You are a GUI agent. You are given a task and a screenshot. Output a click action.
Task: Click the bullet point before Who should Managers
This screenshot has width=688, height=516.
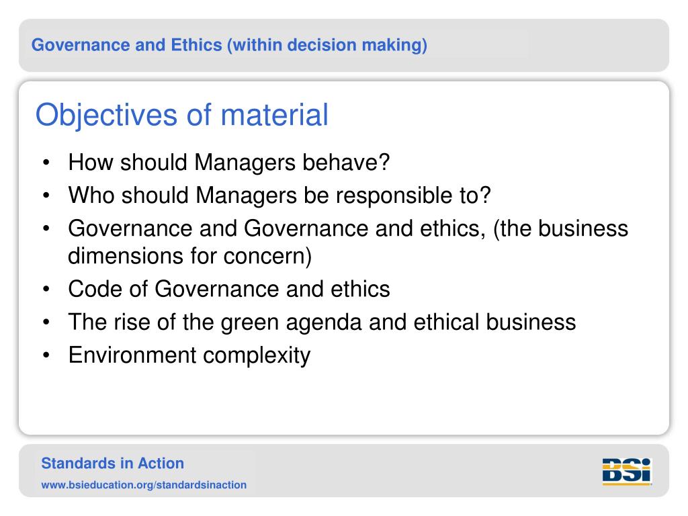(x=46, y=196)
